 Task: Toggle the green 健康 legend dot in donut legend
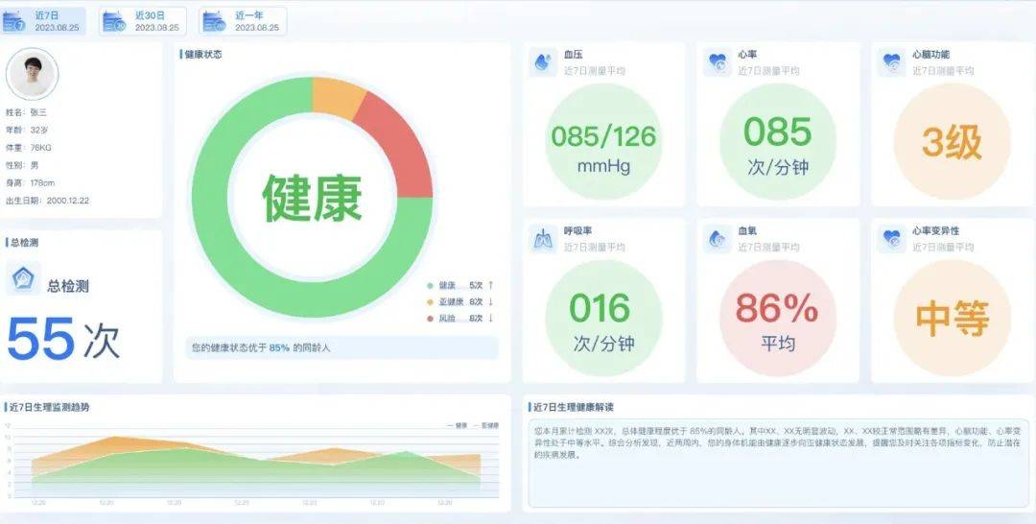(430, 285)
